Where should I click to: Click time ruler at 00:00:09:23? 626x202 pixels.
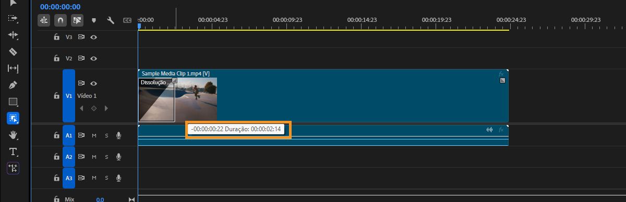[x=287, y=19]
